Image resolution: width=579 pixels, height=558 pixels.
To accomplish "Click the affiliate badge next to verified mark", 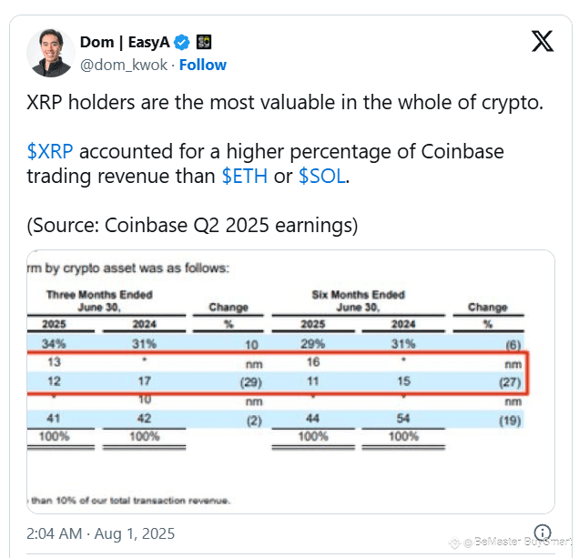I will tap(204, 42).
